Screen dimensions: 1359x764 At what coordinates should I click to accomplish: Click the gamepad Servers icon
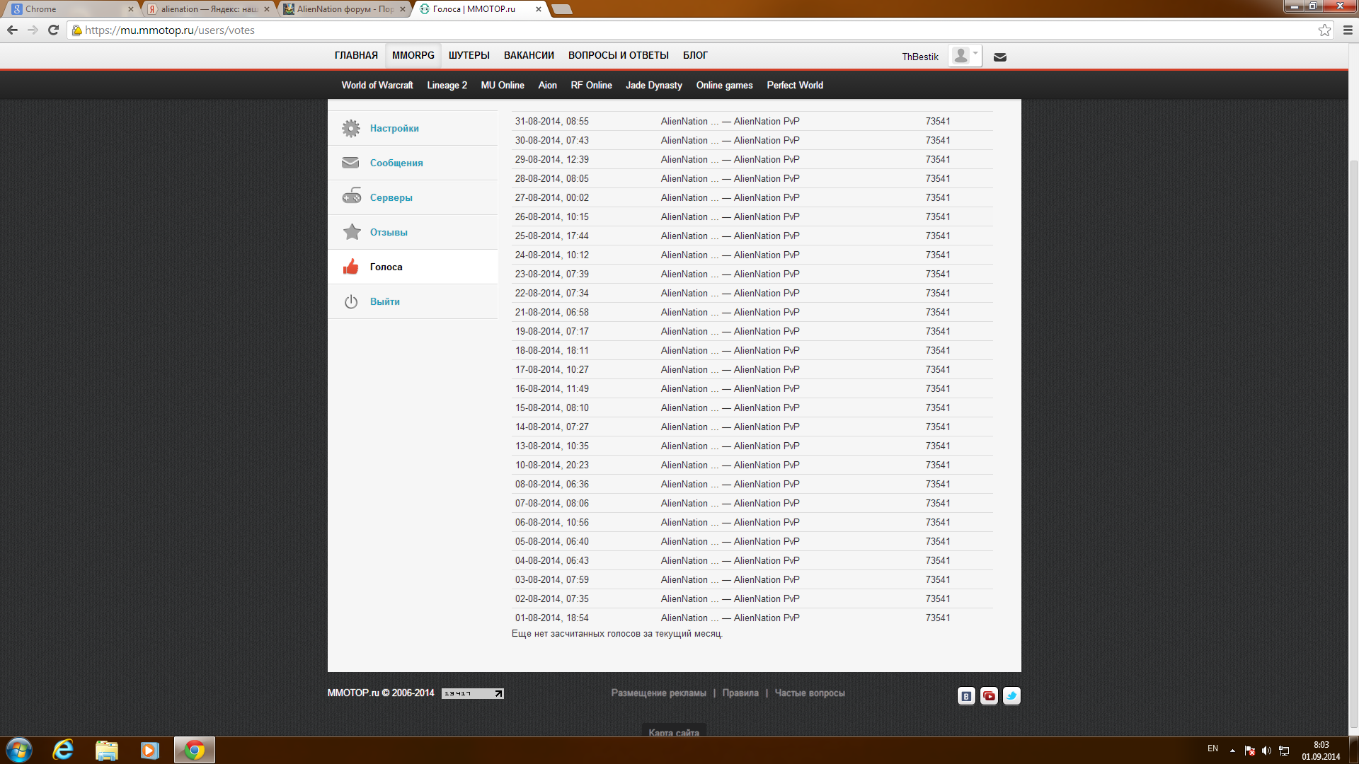tap(351, 197)
